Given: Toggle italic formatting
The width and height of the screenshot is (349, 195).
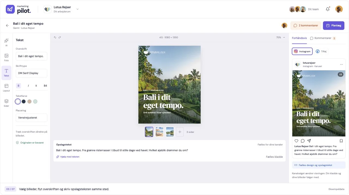Looking at the screenshot, I should (28, 86).
